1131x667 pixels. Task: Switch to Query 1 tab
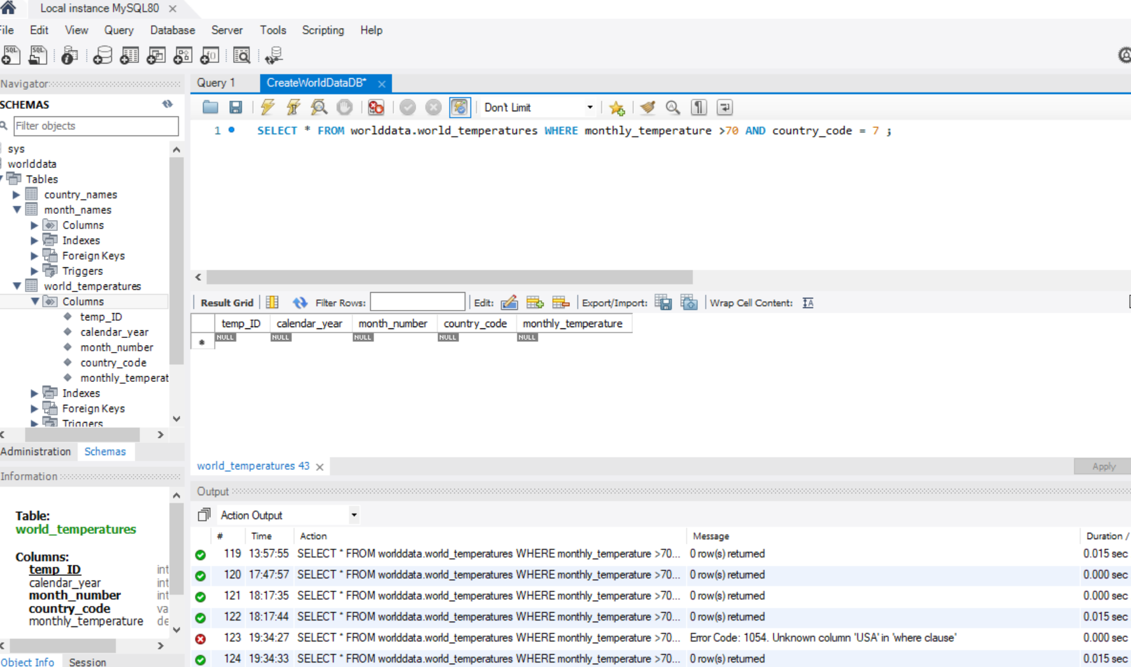pos(216,83)
